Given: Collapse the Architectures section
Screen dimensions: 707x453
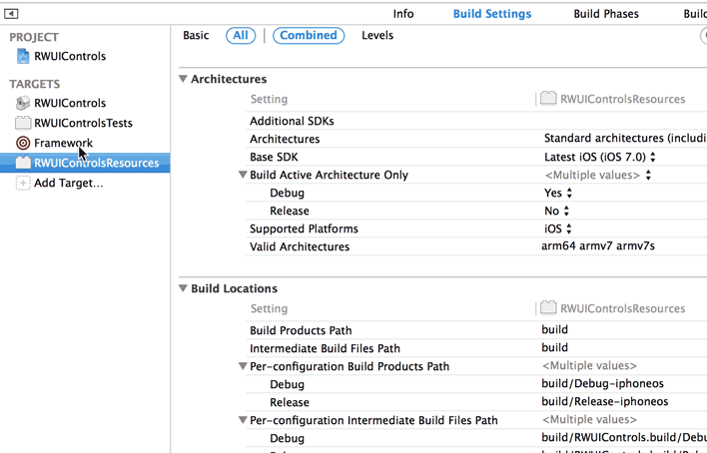Looking at the screenshot, I should pyautogui.click(x=183, y=79).
